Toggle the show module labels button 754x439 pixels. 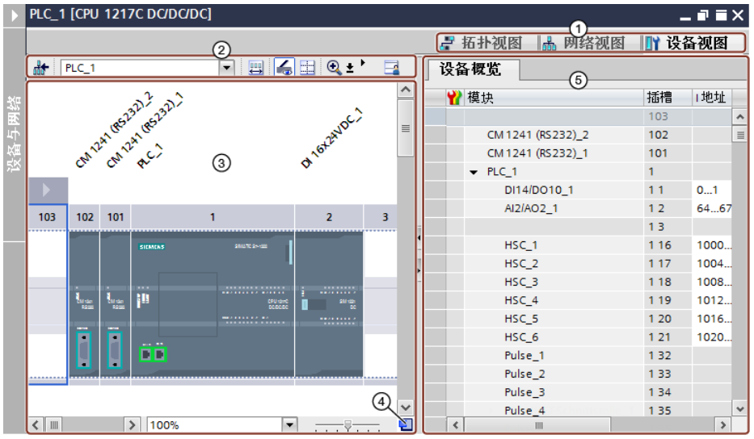(284, 67)
